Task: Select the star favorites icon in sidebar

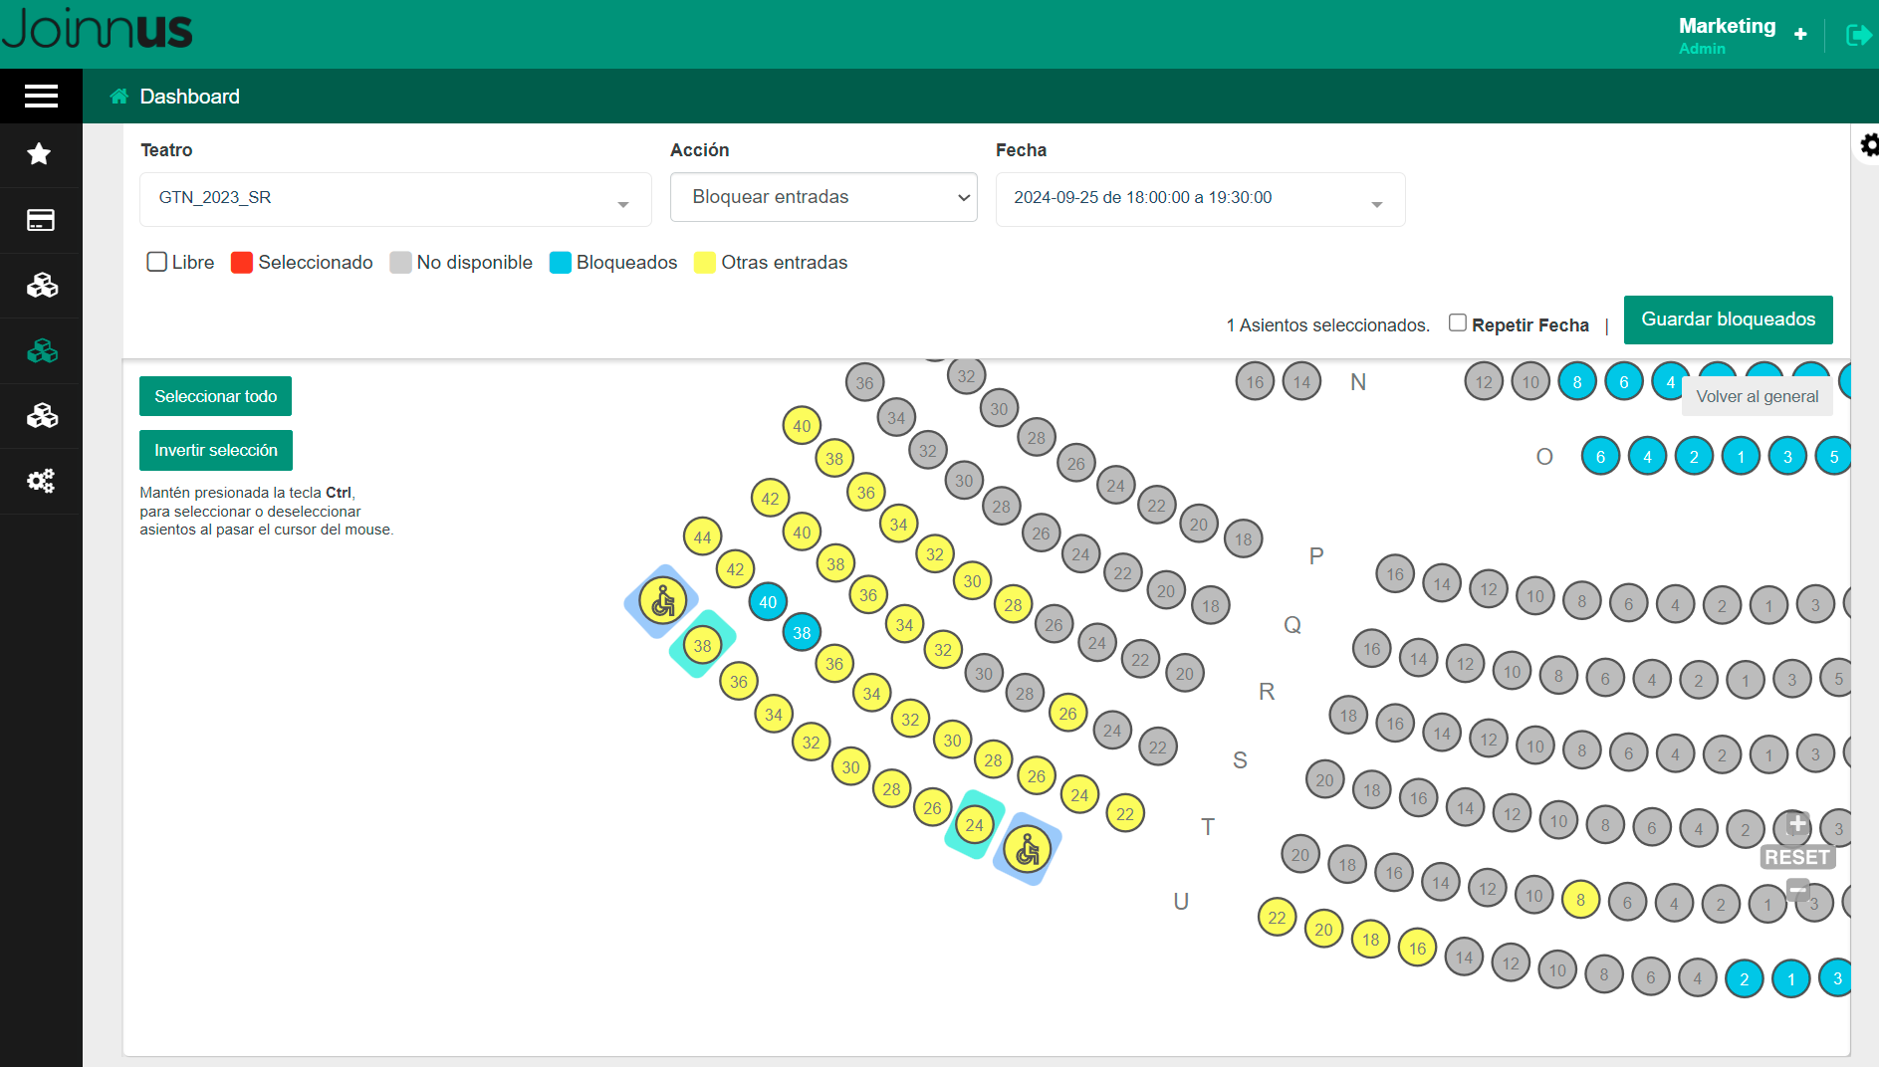Action: tap(41, 154)
